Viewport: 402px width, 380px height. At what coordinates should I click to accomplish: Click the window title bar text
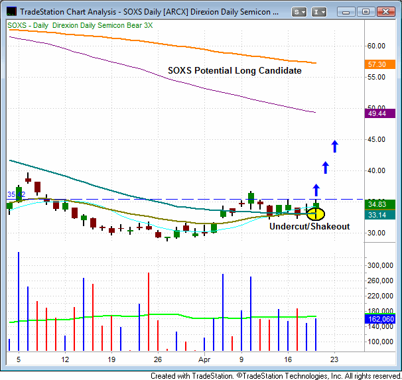(x=149, y=12)
